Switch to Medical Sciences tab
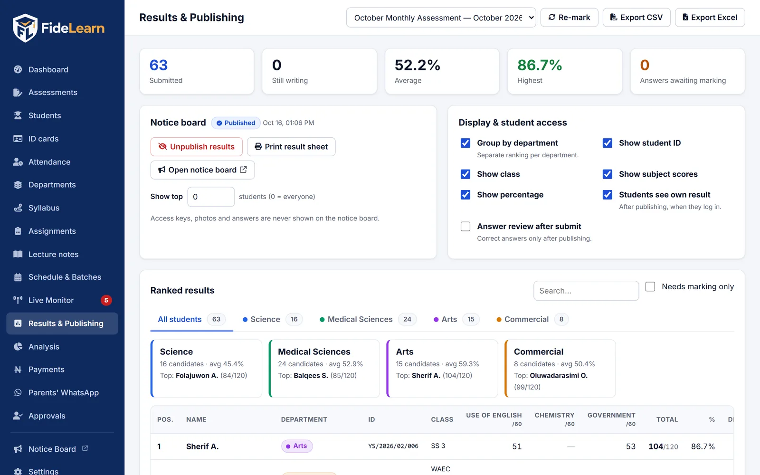Image resolution: width=760 pixels, height=475 pixels. pyautogui.click(x=368, y=319)
